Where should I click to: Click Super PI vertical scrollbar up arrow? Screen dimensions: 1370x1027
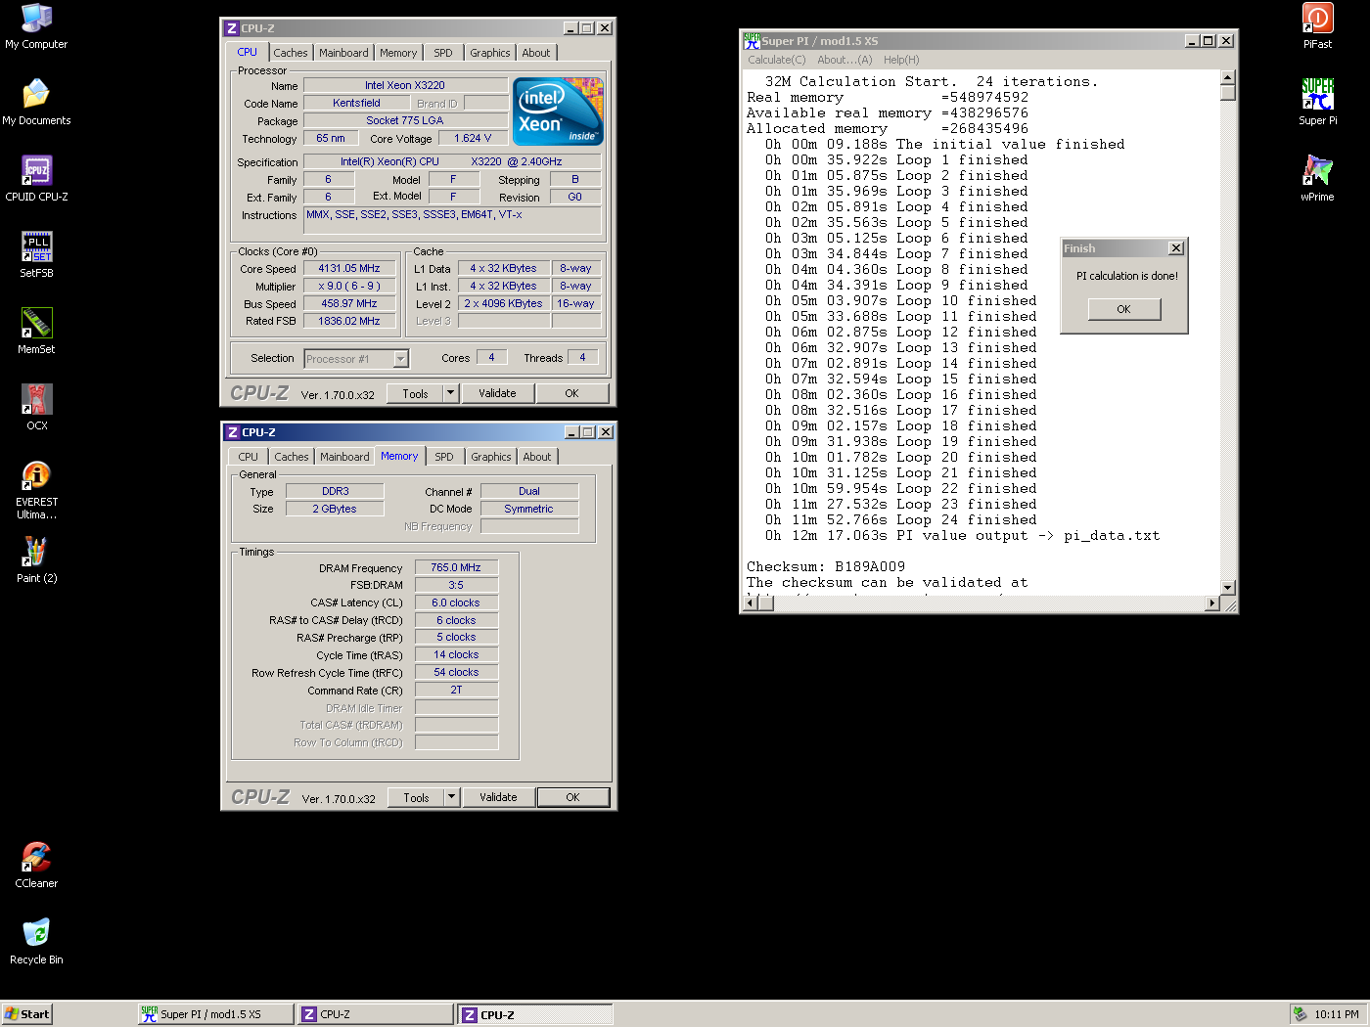[1228, 77]
